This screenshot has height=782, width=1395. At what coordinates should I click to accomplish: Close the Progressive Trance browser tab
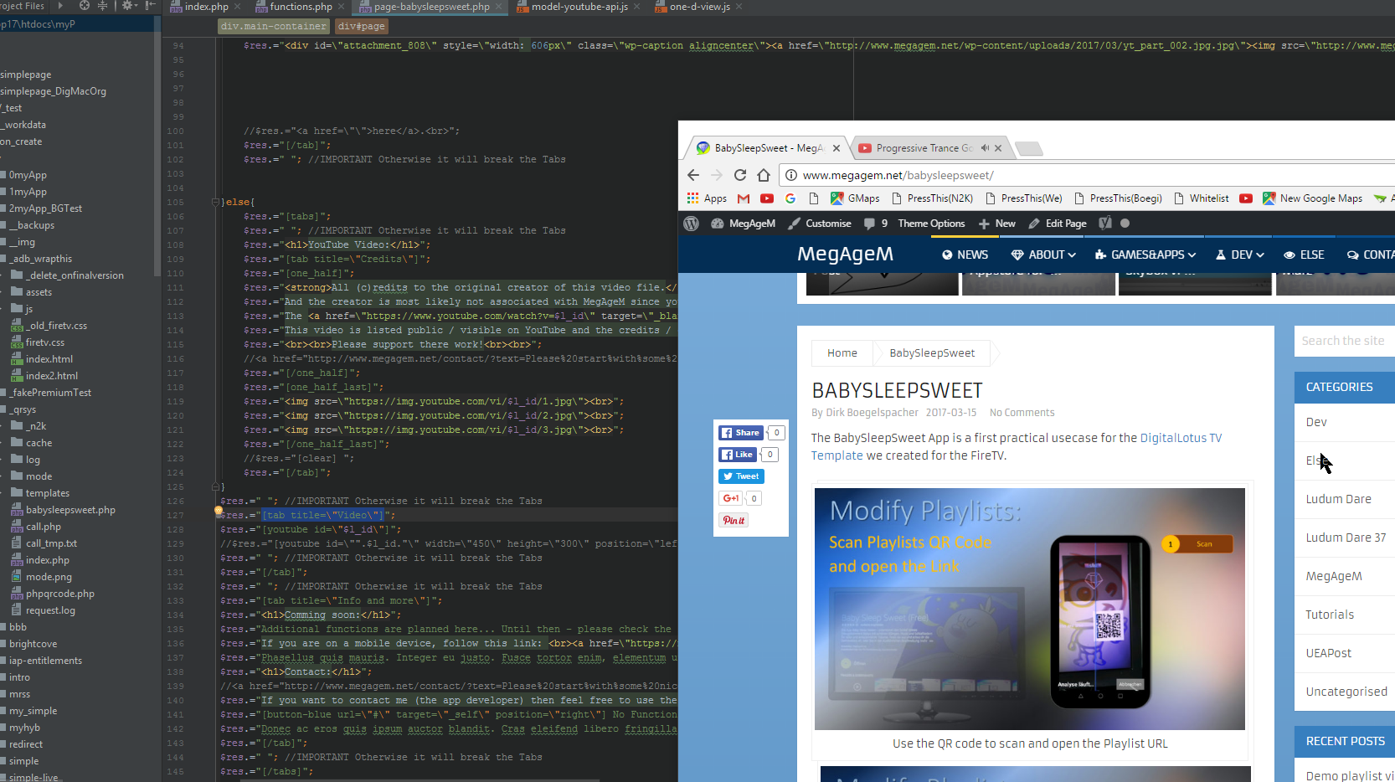(998, 148)
